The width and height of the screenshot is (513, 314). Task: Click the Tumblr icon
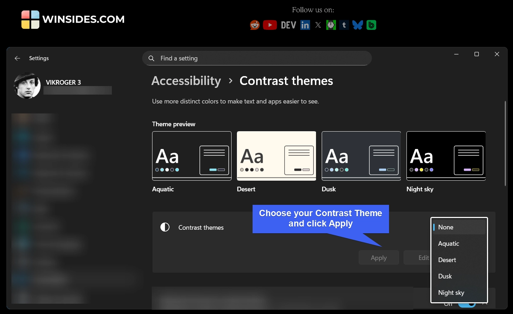(344, 25)
